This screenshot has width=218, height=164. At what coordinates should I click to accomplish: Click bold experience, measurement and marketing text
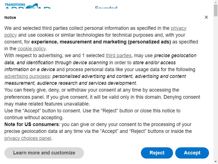(x=101, y=42)
